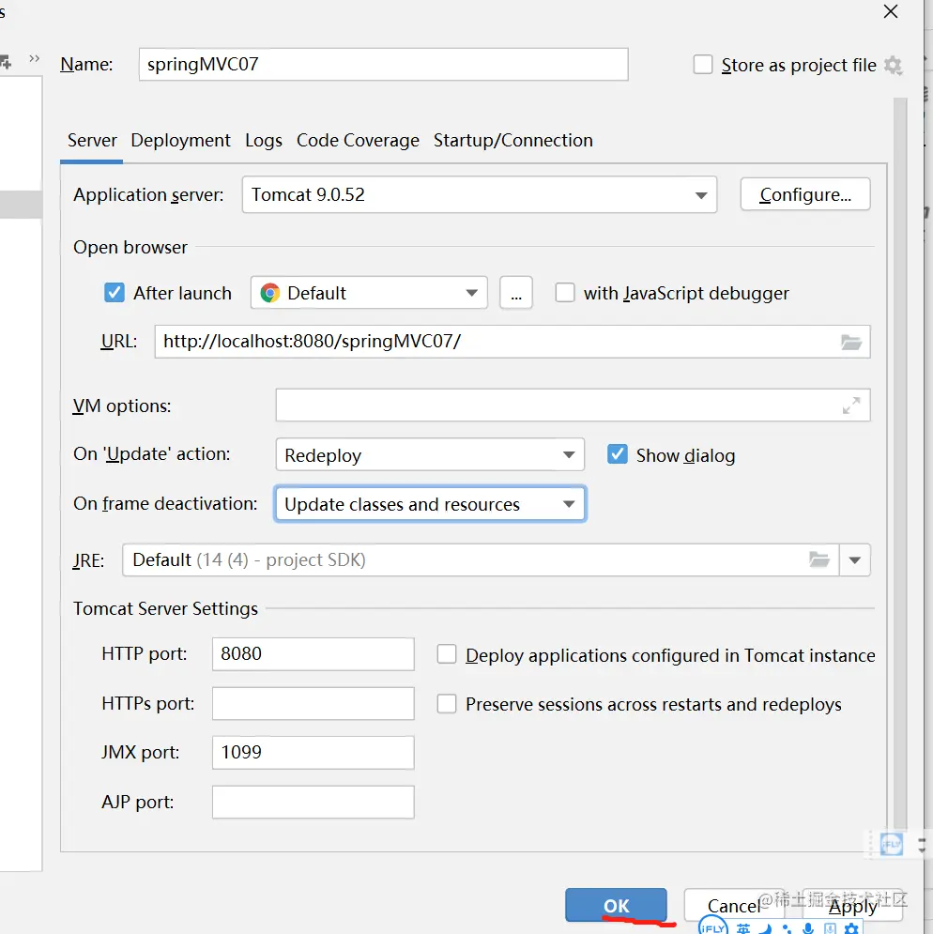Switch to the Code Coverage tab
Viewport: 933px width, 934px height.
click(x=358, y=141)
